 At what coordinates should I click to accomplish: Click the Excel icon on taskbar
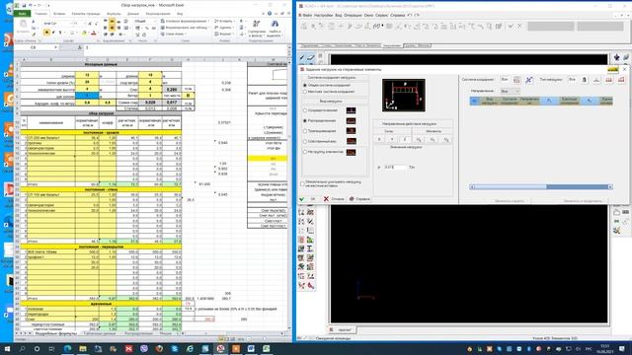(267, 348)
